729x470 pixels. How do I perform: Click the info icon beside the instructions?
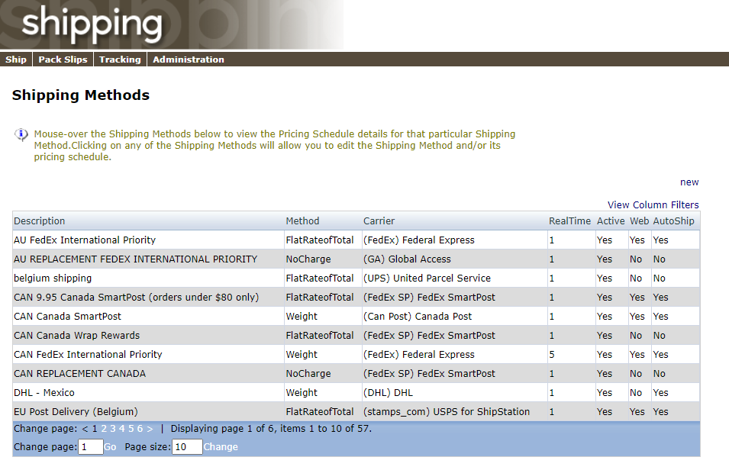tap(21, 135)
